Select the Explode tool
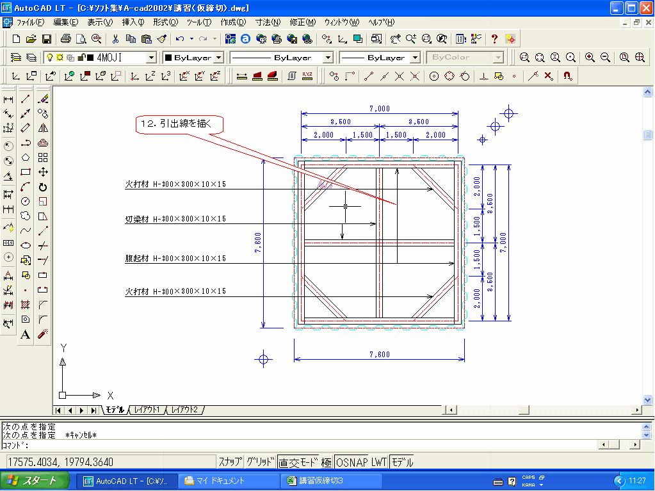Screen dimensions: 655x491 click(43, 334)
